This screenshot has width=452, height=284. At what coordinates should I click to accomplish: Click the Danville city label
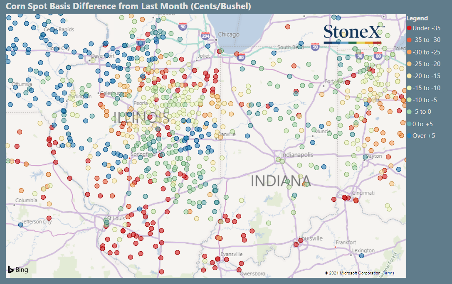point(227,135)
